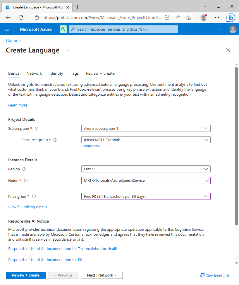239x285 pixels.
Task: Open the Bing button in the browser toolbar
Action: click(231, 18)
